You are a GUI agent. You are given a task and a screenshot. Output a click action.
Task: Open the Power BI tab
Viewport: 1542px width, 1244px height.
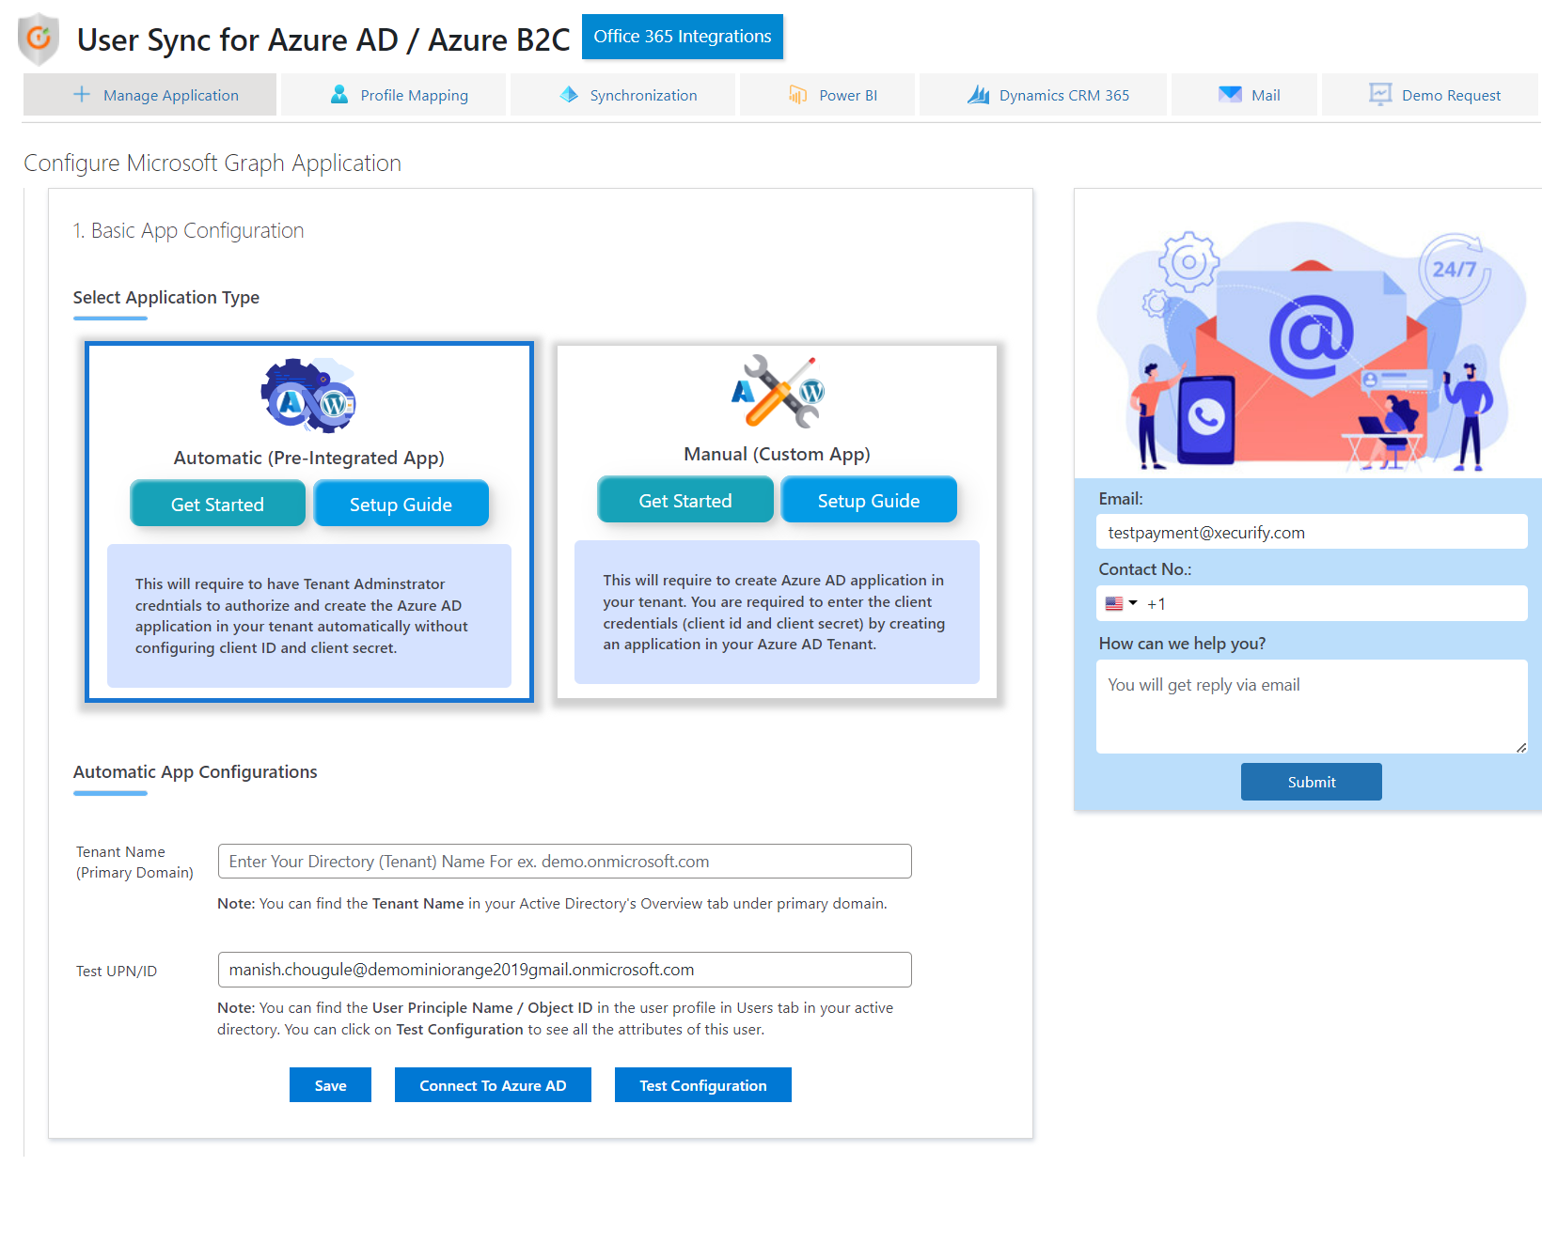827,95
